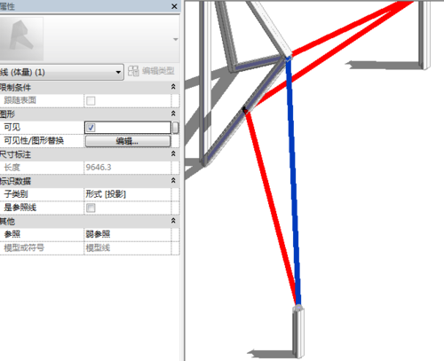444x361 pixels.
Task: Click the Edit Type icon
Action: tap(133, 71)
